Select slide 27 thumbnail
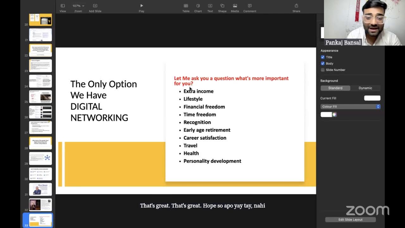The height and width of the screenshot is (228, 405). point(40,128)
